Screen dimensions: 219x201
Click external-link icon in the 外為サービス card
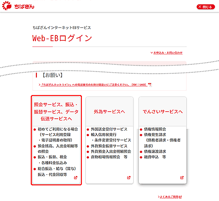click(129, 178)
